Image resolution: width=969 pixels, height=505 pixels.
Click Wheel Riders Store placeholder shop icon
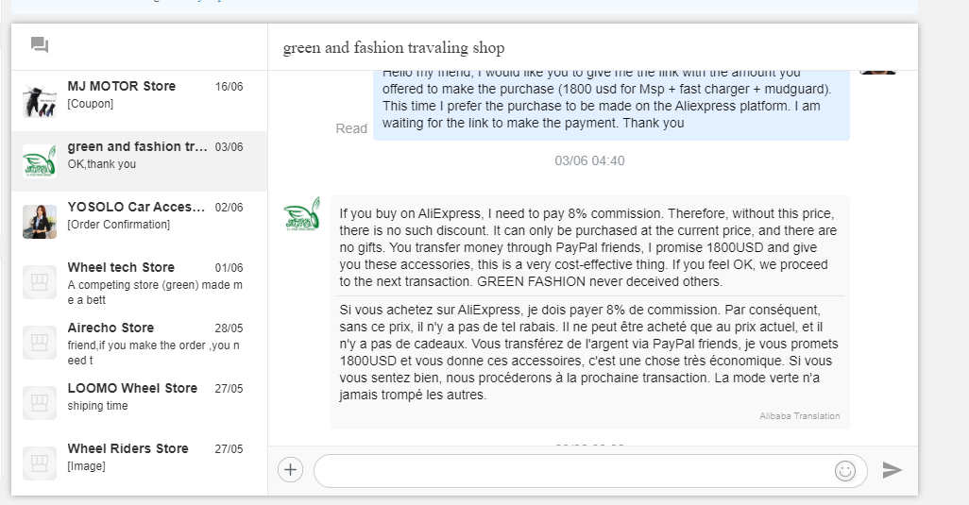[x=40, y=463]
